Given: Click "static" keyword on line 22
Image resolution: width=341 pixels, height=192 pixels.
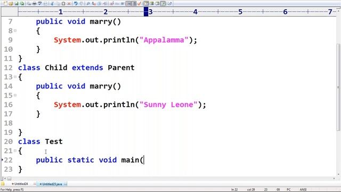Looking at the screenshot, I should pos(80,160).
